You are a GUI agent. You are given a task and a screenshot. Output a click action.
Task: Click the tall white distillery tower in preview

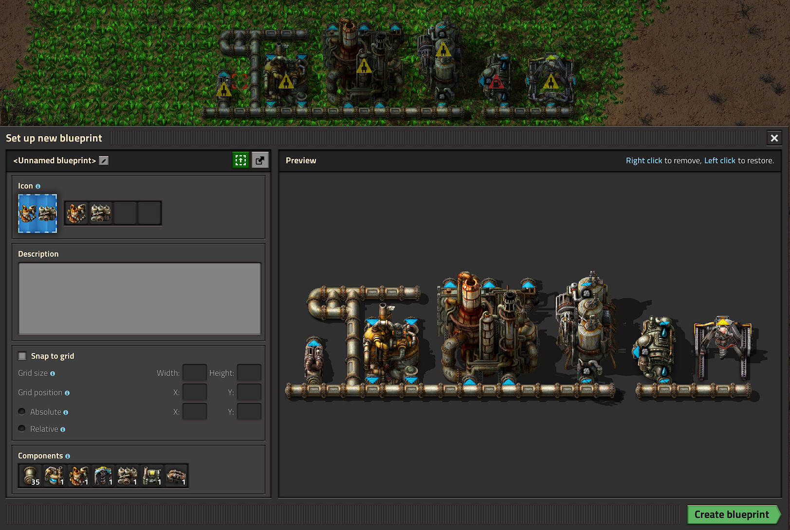[587, 328]
